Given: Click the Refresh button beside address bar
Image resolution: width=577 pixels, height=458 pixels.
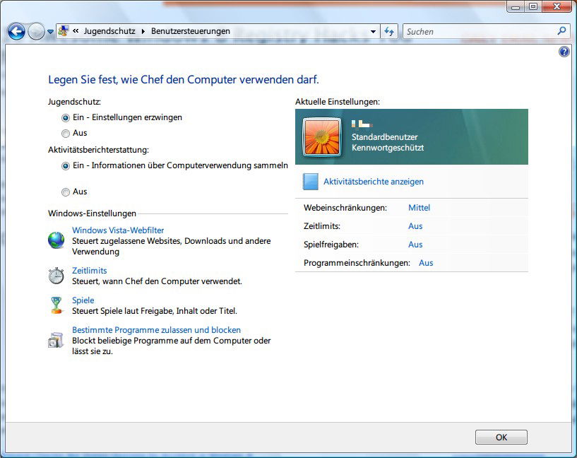Looking at the screenshot, I should pos(389,32).
